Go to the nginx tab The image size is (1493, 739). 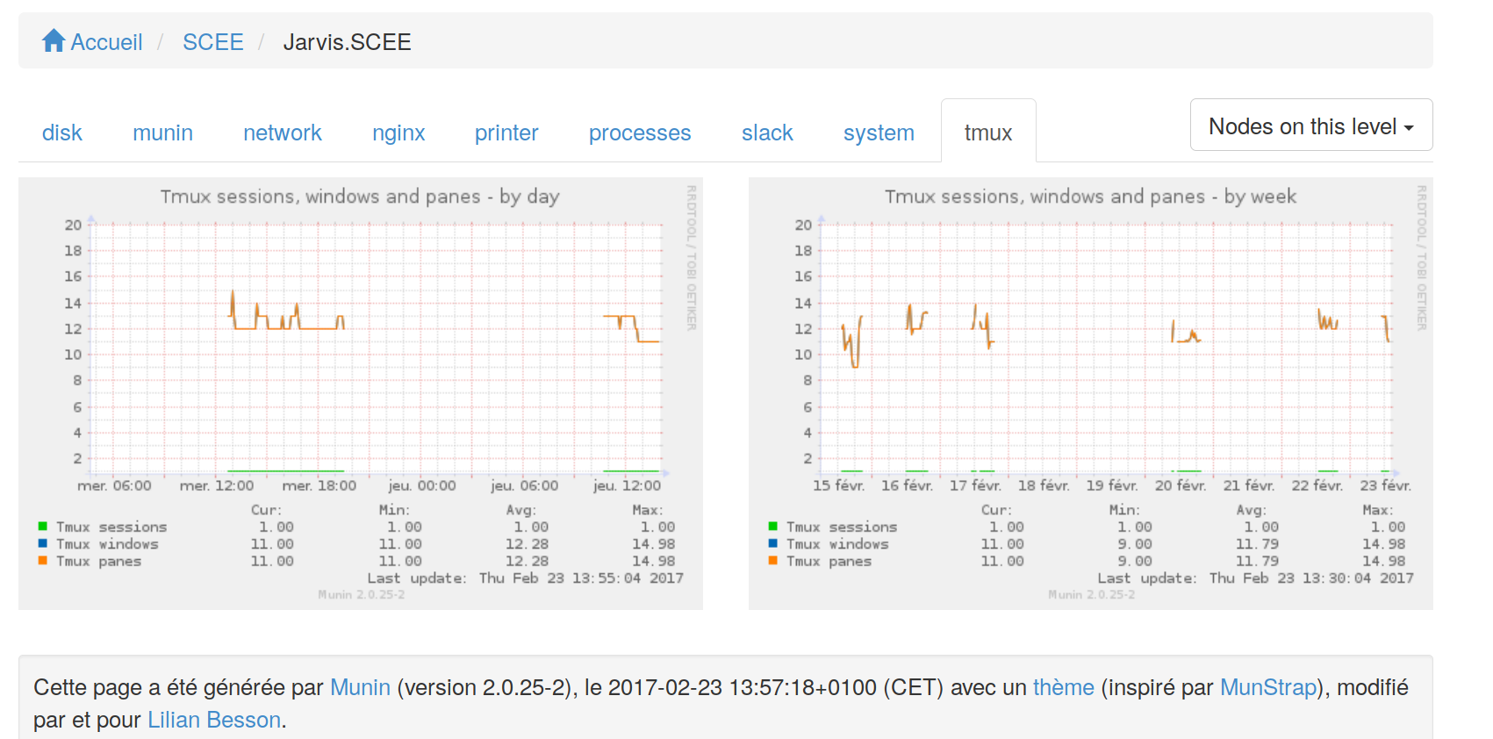point(398,133)
